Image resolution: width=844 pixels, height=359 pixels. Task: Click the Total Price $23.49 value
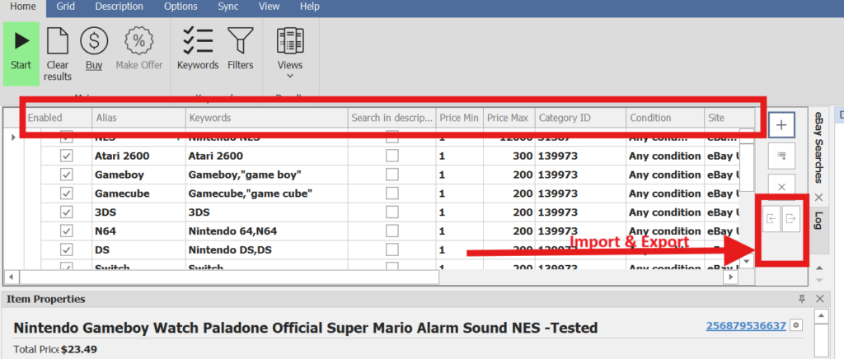point(78,349)
